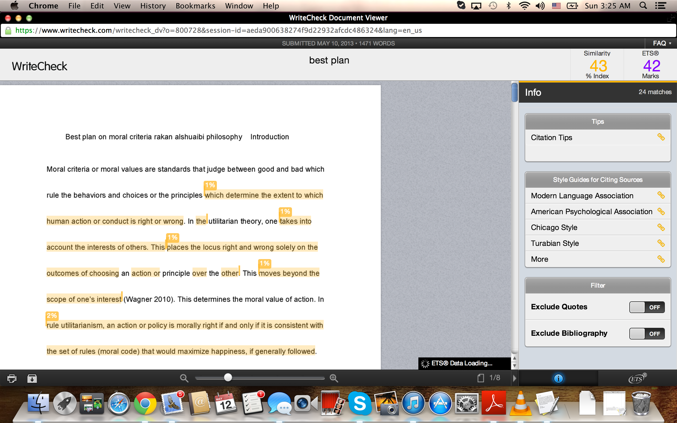Open the Chrome application menu
The image size is (677, 423).
coord(43,6)
